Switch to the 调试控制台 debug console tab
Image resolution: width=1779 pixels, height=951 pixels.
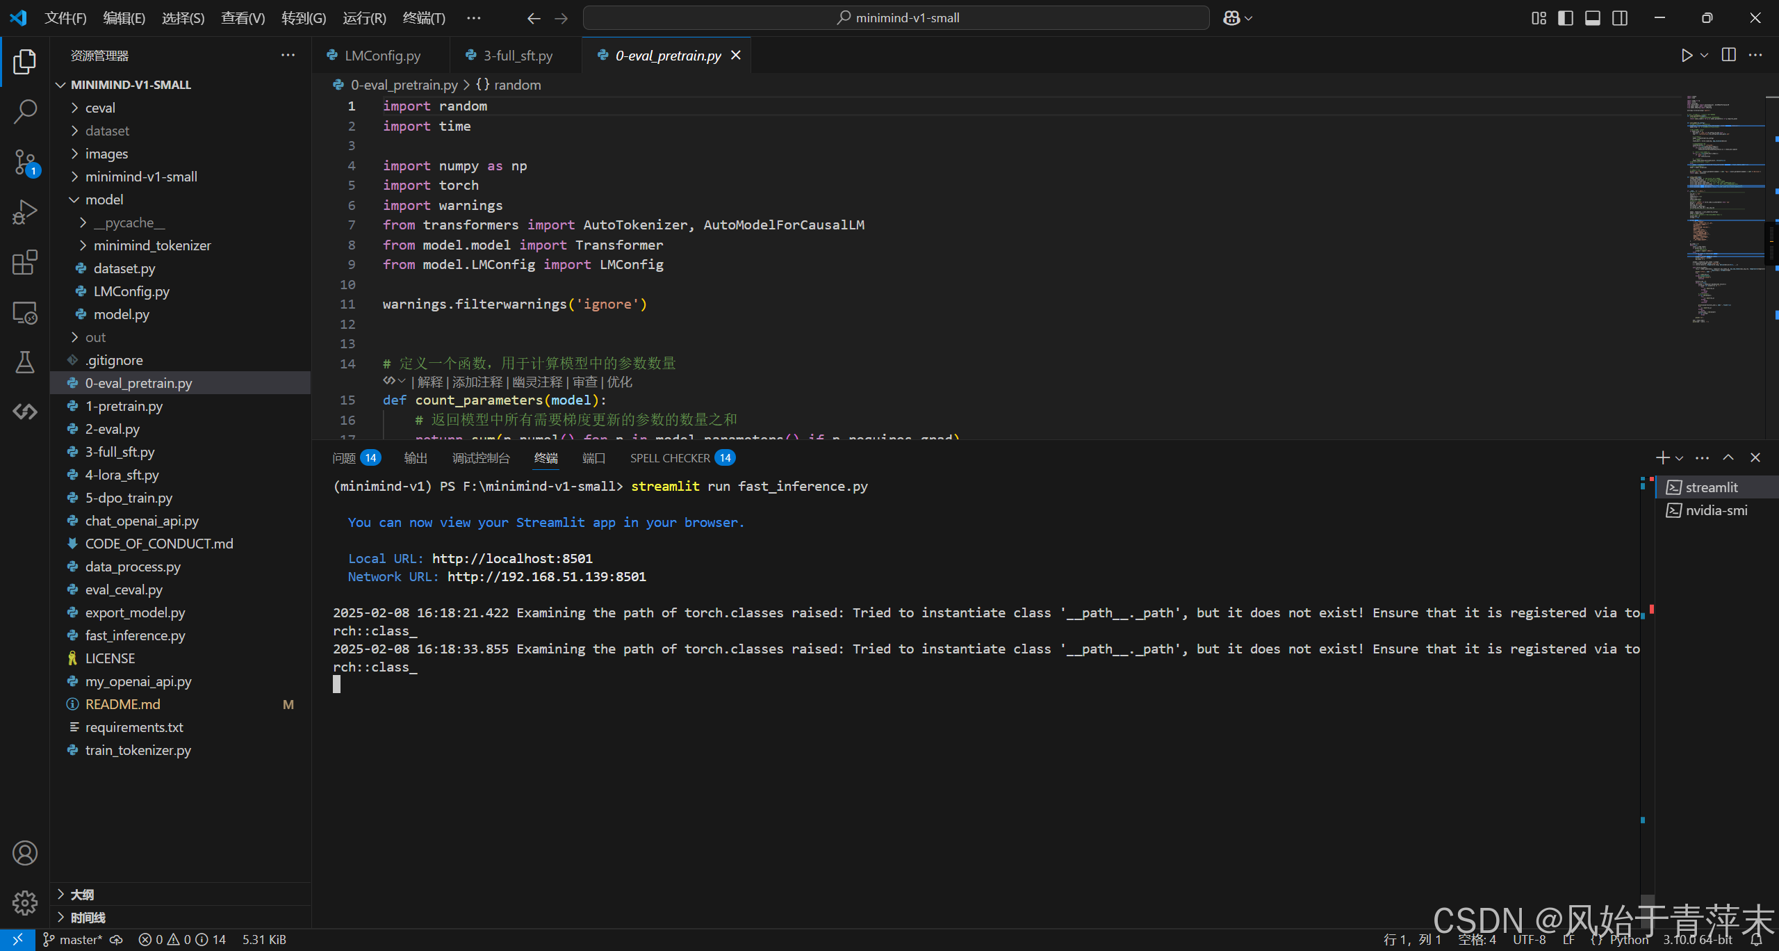tap(481, 458)
